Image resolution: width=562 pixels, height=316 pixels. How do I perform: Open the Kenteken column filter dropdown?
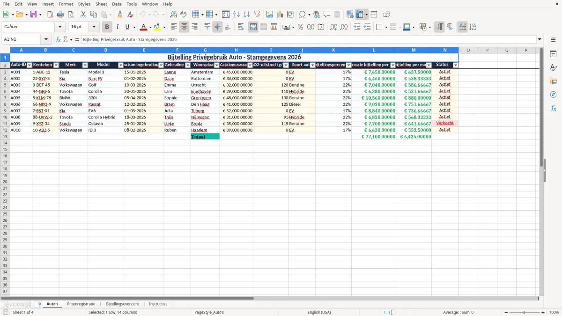[x=56, y=65]
